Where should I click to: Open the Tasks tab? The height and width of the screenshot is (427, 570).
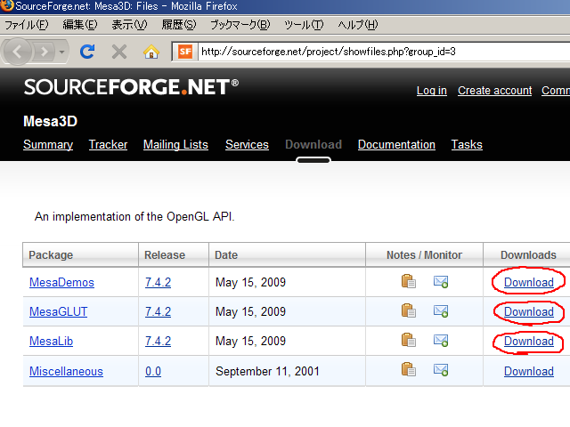[x=467, y=144]
